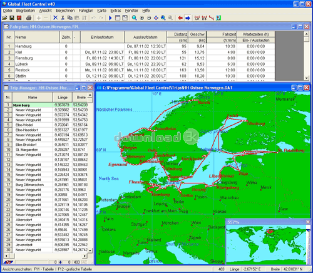
Task: Open the Berechnen menu
Action: coord(65,11)
